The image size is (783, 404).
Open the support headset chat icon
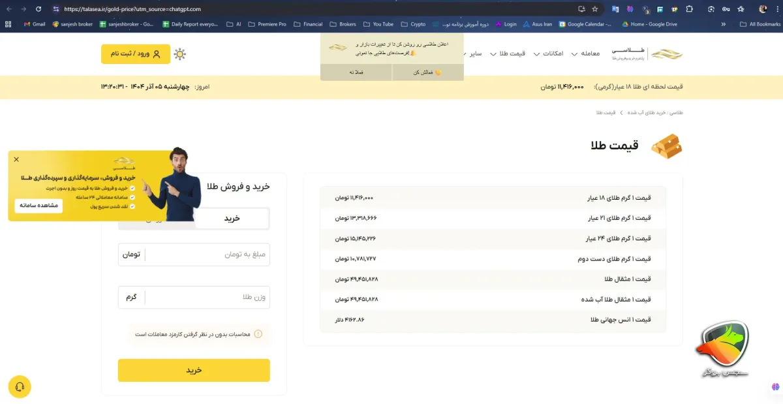tap(20, 387)
